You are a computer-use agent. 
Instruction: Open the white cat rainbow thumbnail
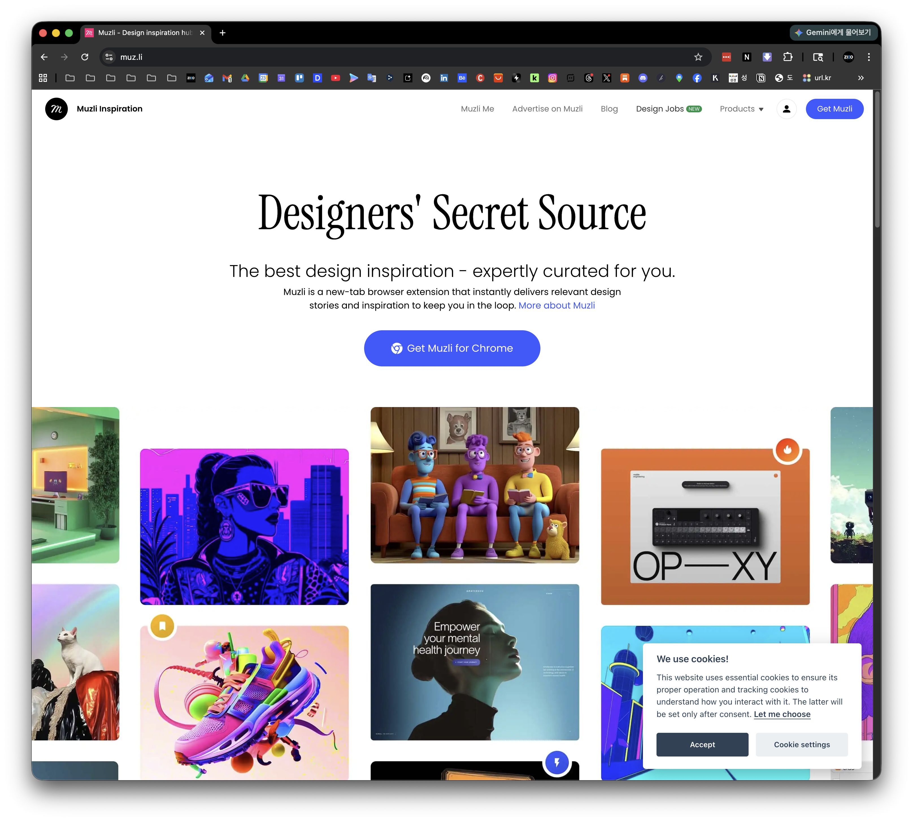(x=75, y=662)
